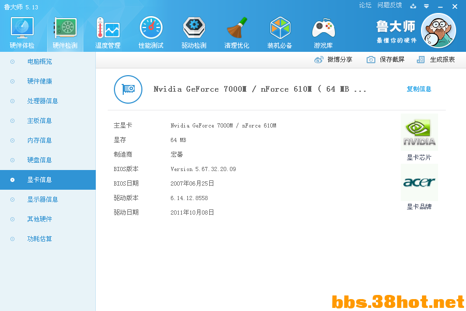Click the NVIDIA 显卡芯片 logo
This screenshot has height=311, width=466.
tap(419, 132)
